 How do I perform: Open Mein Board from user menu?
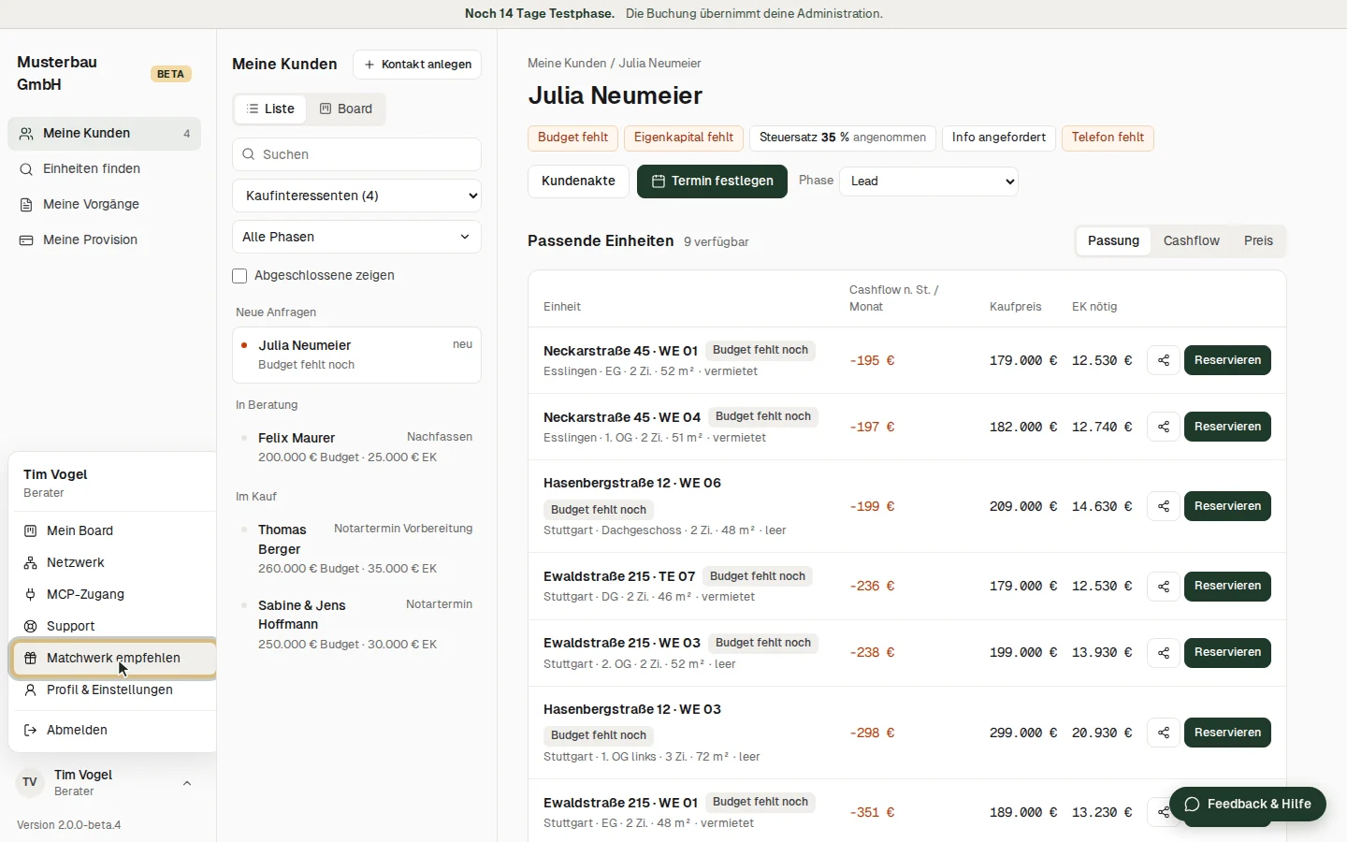pyautogui.click(x=113, y=530)
